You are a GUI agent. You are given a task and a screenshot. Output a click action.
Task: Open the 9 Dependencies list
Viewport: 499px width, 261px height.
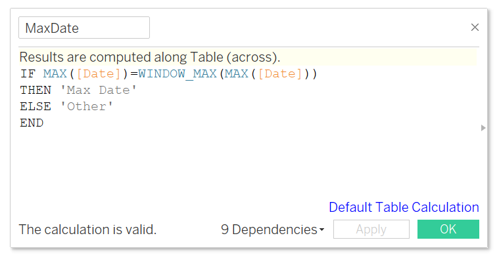click(x=272, y=230)
